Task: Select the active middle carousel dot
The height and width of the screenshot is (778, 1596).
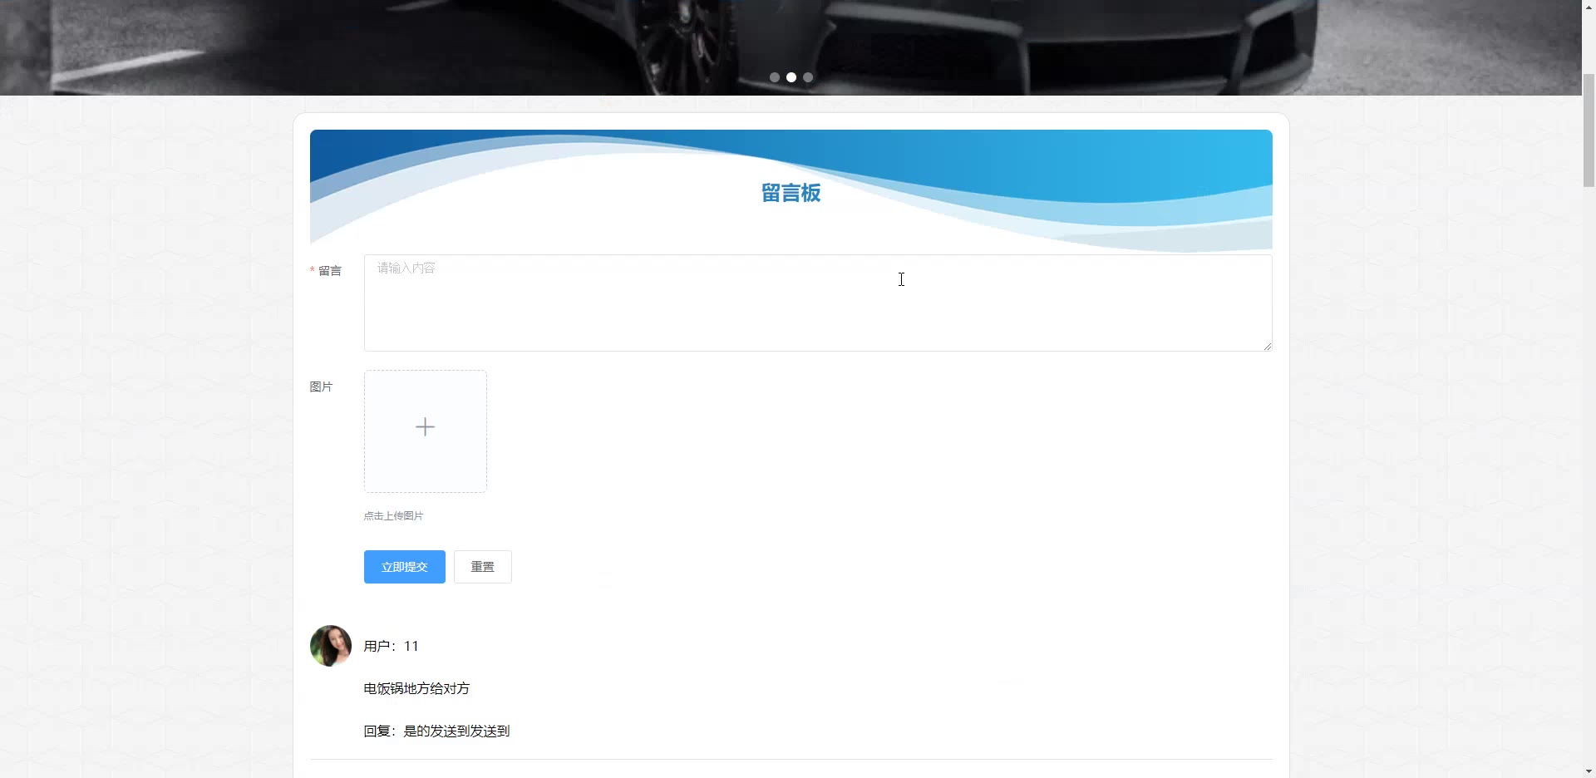Action: point(791,77)
